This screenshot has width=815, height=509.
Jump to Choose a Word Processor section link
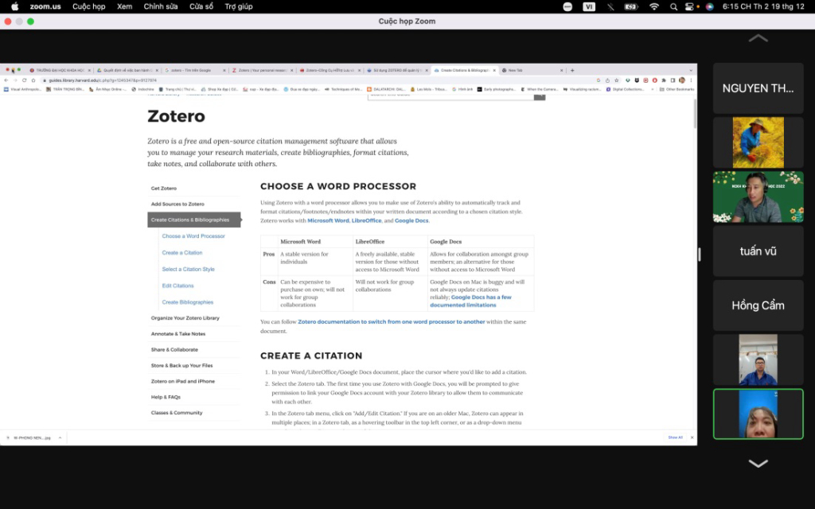pos(193,235)
